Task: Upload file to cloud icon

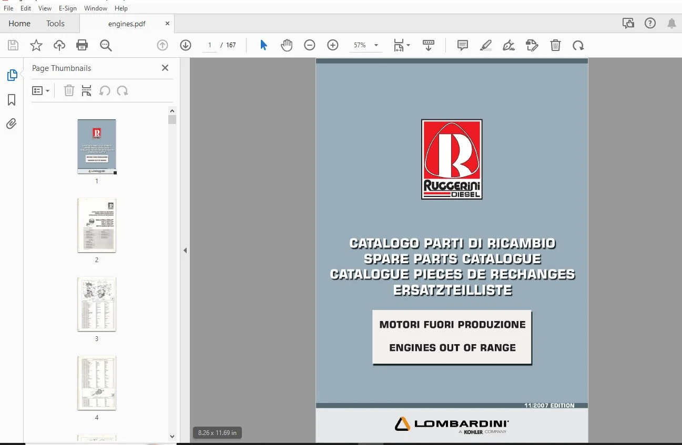Action: point(59,45)
